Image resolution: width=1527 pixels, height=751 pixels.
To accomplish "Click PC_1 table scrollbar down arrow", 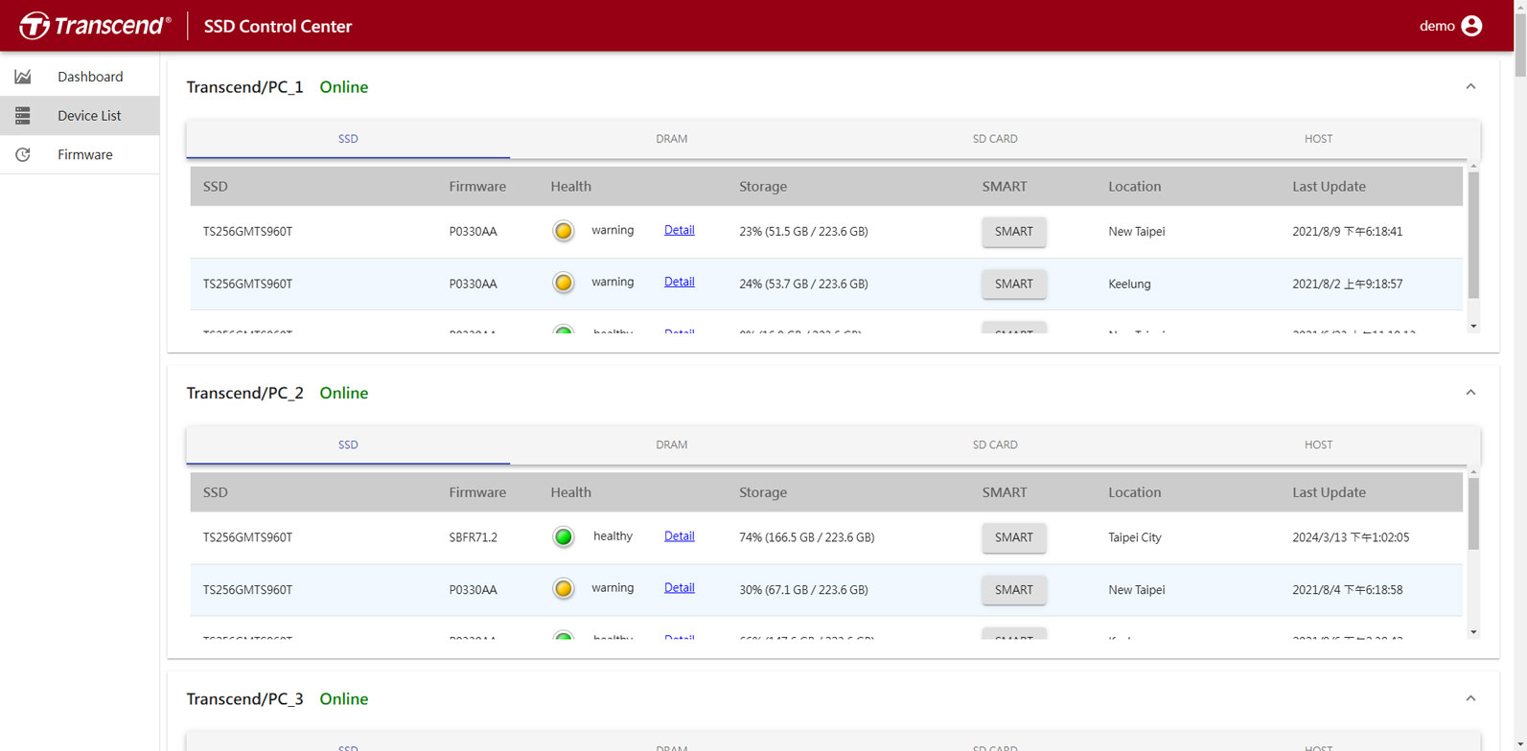I will point(1473,327).
